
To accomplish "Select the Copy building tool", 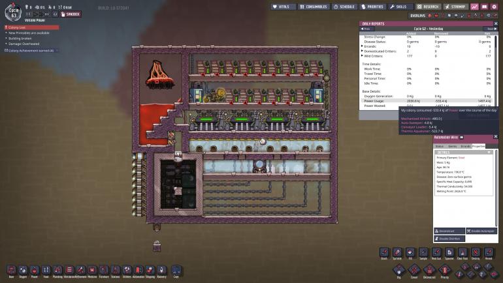I will [176, 270].
